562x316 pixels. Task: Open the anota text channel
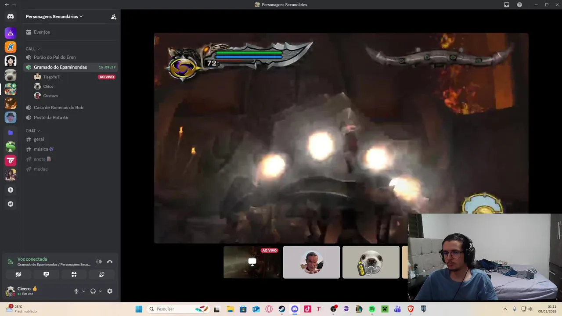(x=71, y=159)
